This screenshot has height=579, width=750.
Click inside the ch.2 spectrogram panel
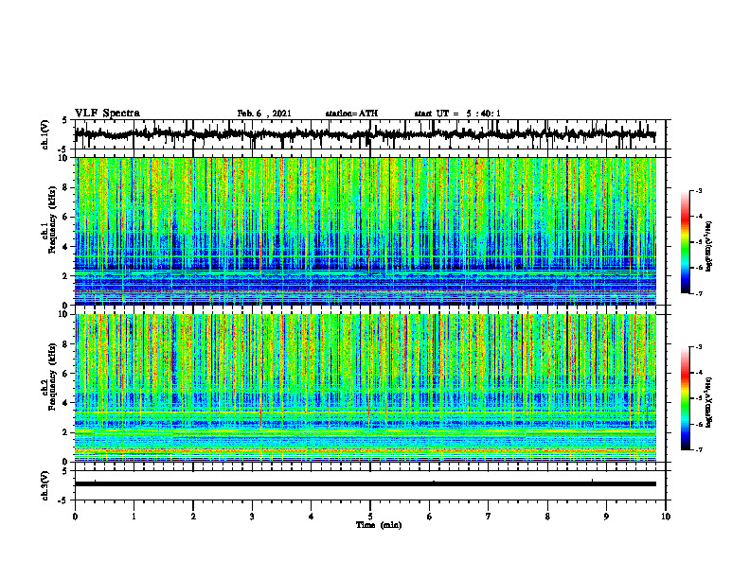coord(365,388)
